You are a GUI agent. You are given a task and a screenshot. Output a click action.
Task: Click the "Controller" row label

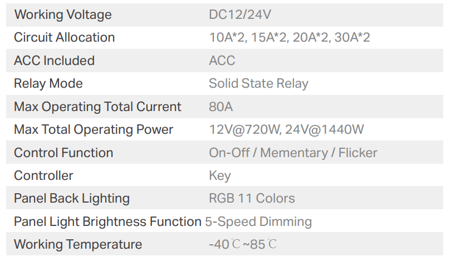[x=44, y=176]
